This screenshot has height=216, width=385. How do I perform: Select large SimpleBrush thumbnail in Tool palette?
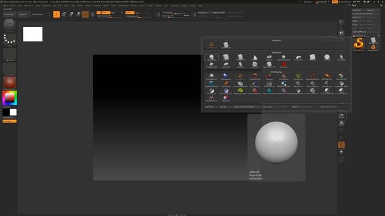tap(359, 44)
